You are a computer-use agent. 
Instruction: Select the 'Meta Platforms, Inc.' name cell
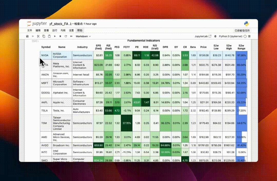tap(62, 65)
